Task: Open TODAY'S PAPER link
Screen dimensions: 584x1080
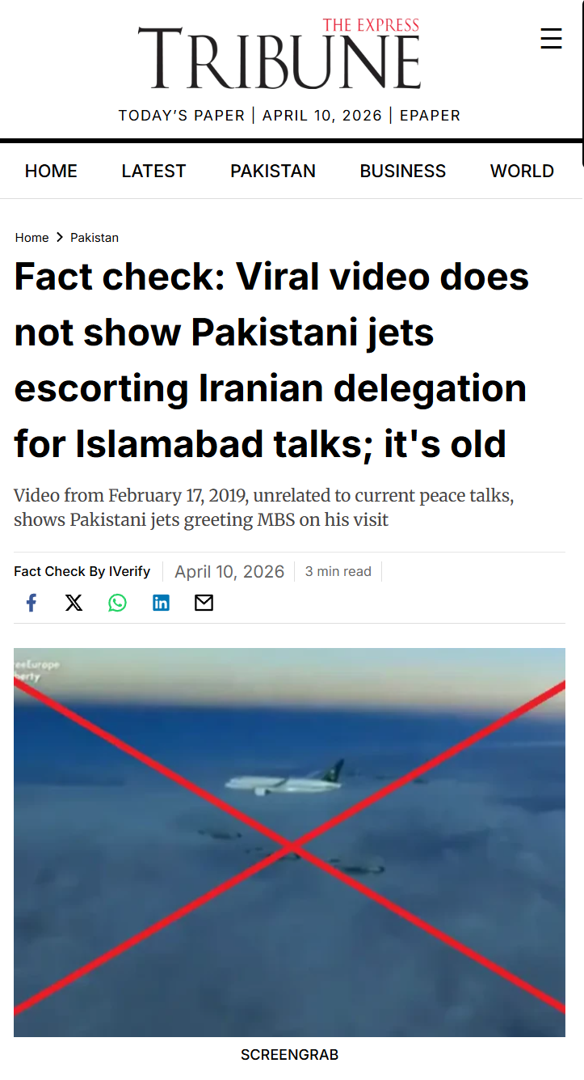Action: coord(182,116)
